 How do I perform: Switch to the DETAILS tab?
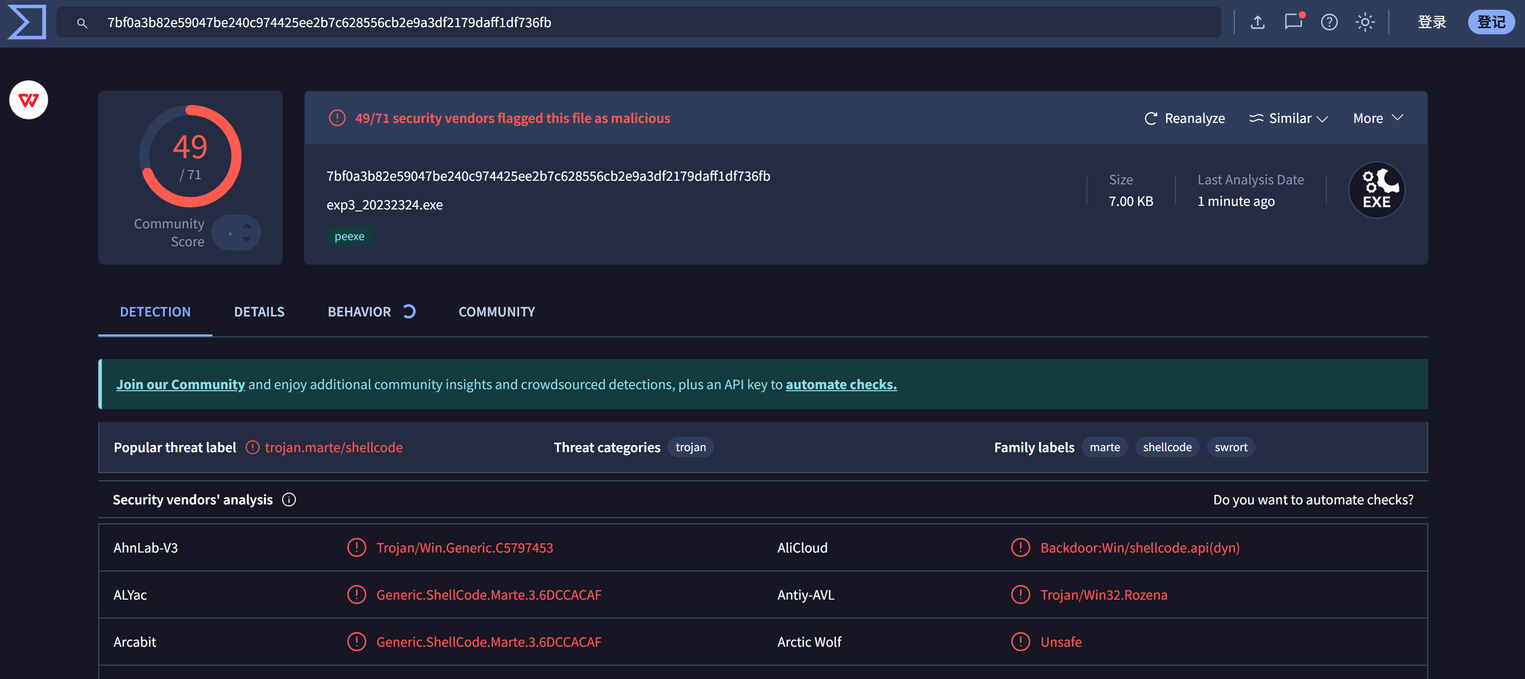pos(259,312)
